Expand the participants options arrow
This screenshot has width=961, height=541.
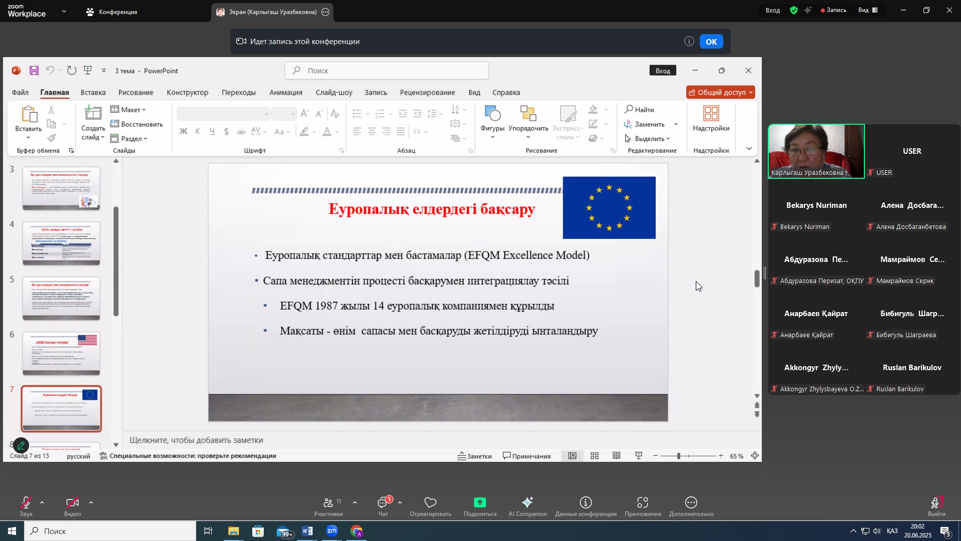pos(355,502)
